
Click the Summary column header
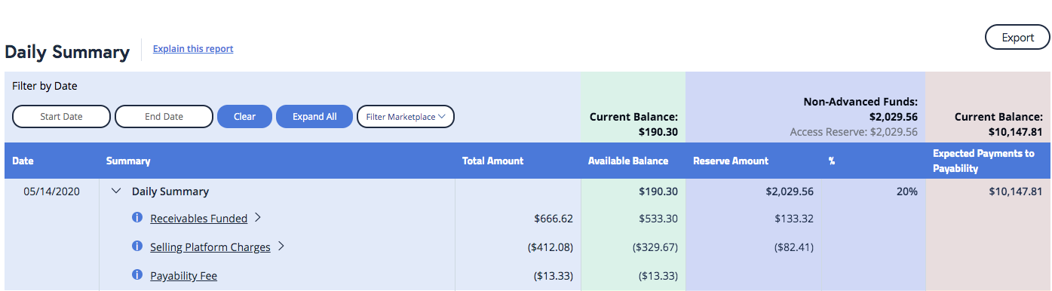pos(128,161)
